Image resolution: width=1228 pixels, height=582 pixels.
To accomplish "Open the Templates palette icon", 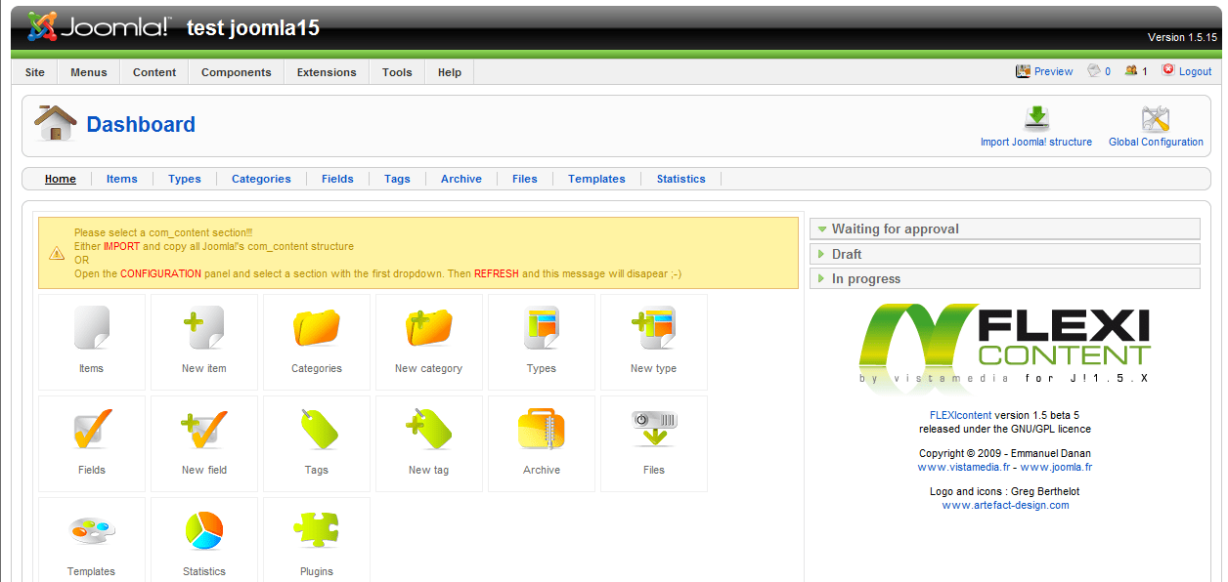I will pyautogui.click(x=92, y=531).
